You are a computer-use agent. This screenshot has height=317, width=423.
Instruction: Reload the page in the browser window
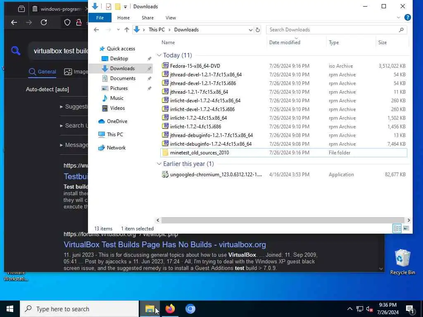(x=44, y=22)
